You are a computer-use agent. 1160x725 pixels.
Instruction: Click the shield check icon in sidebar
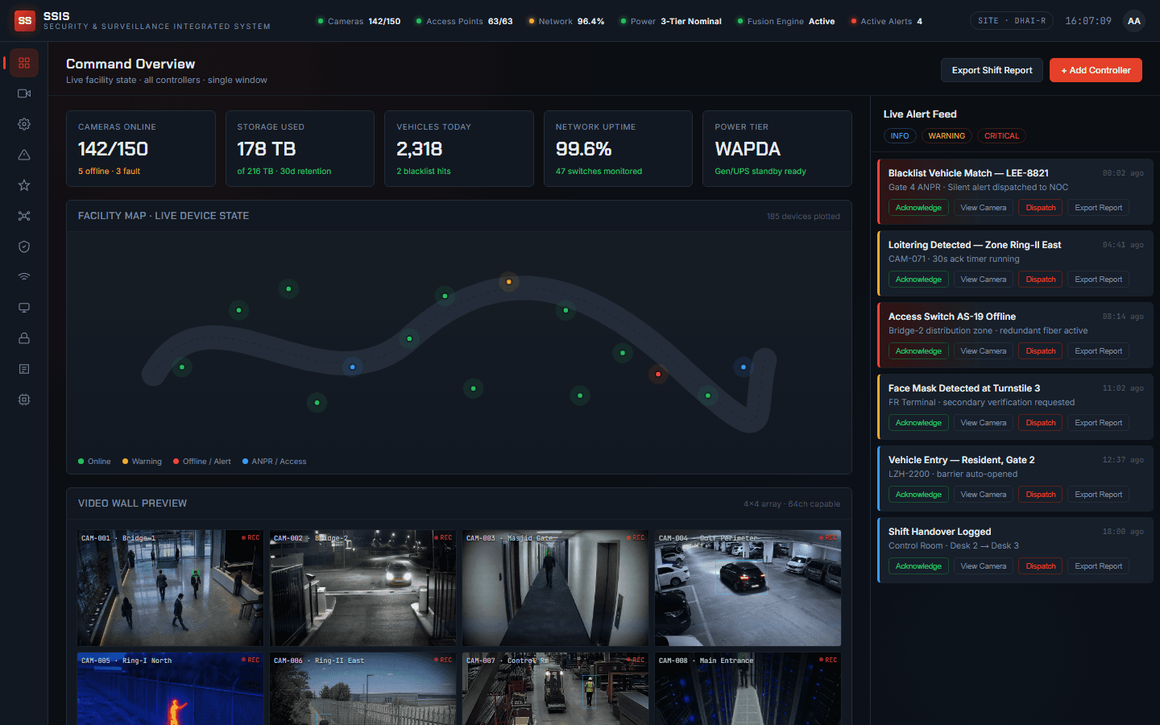click(24, 246)
